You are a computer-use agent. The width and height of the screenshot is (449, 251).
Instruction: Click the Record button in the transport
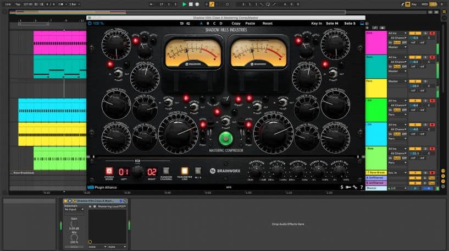coord(197,4)
